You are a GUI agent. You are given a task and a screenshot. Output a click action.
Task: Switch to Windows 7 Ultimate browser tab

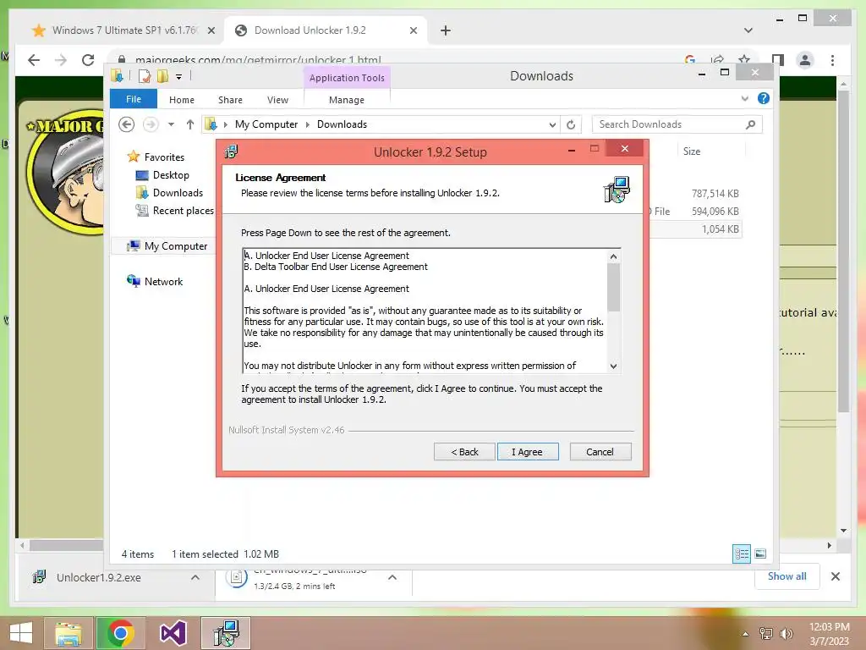point(124,30)
